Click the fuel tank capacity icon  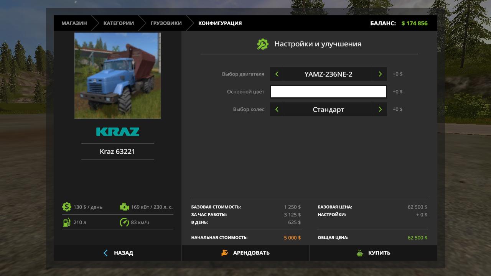click(67, 222)
